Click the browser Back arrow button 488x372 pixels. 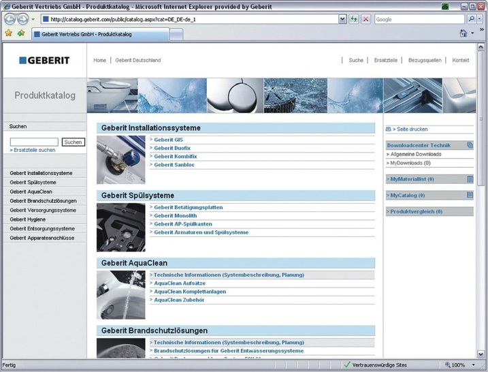pyautogui.click(x=10, y=19)
